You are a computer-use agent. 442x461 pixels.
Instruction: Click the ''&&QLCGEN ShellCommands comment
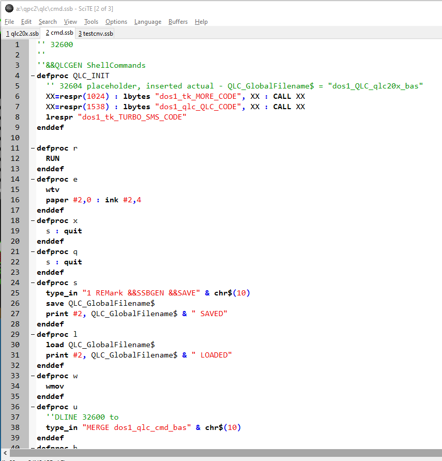tap(92, 65)
